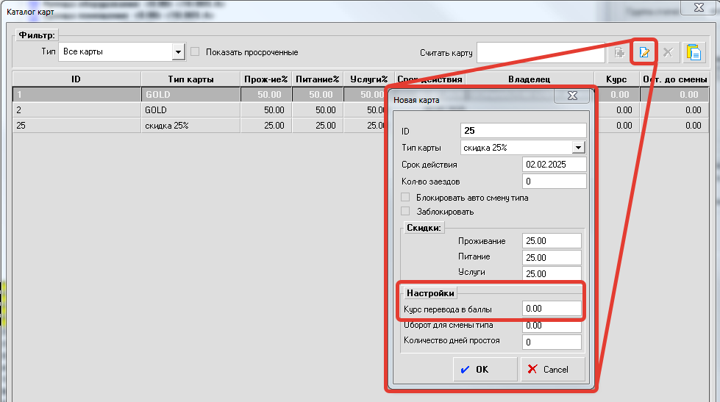Image resolution: width=720 pixels, height=402 pixels.
Task: Expand the Тип карты dropdown in dialog
Action: pyautogui.click(x=579, y=148)
